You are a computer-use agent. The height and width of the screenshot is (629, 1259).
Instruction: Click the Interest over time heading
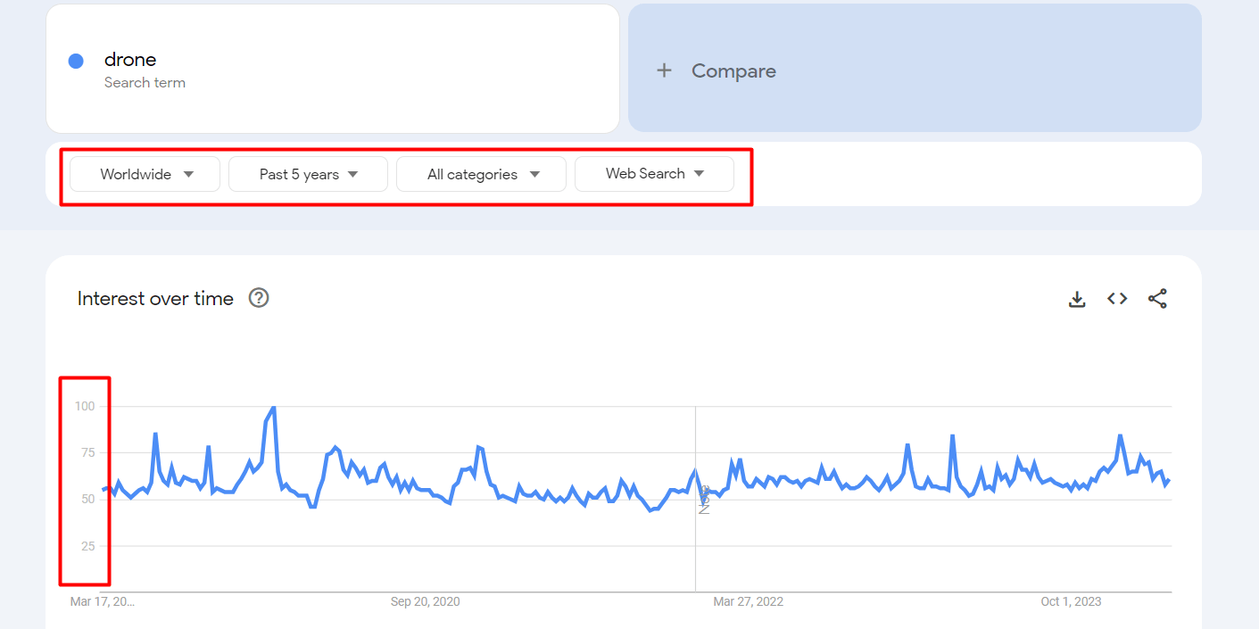coord(155,298)
